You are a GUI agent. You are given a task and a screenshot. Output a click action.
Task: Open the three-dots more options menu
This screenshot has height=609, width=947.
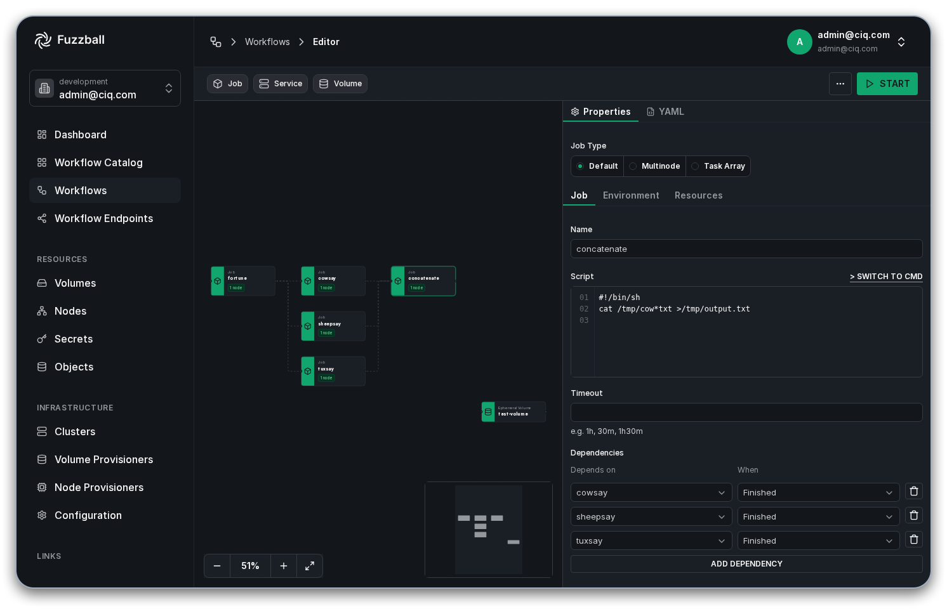click(840, 84)
